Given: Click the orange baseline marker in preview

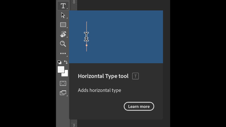Looking at the screenshot, I should 86,45.
